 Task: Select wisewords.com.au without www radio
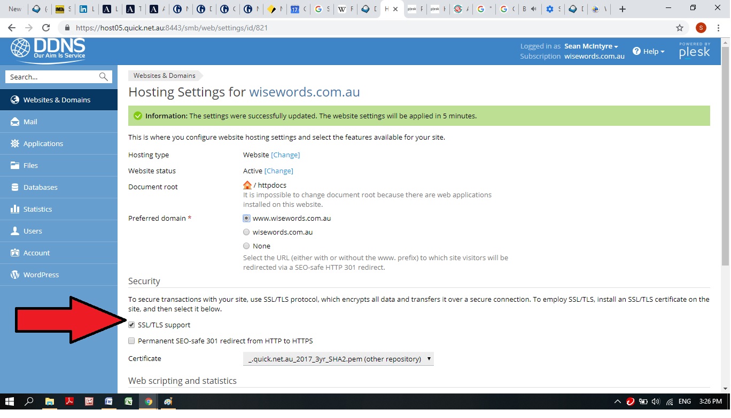click(x=246, y=232)
